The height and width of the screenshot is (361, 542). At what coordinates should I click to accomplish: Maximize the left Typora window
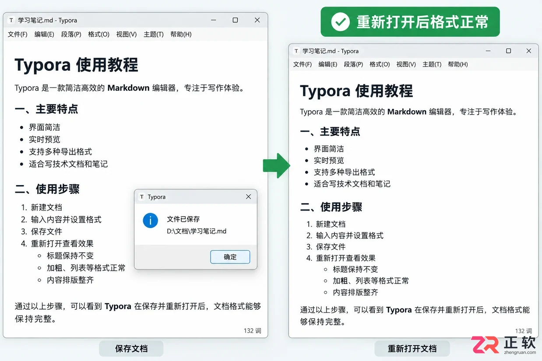point(235,20)
